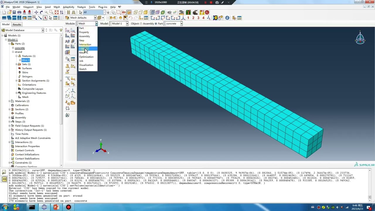The width and height of the screenshot is (375, 211).
Task: Click the Create Datum Point icon
Action: [x=67, y=91]
